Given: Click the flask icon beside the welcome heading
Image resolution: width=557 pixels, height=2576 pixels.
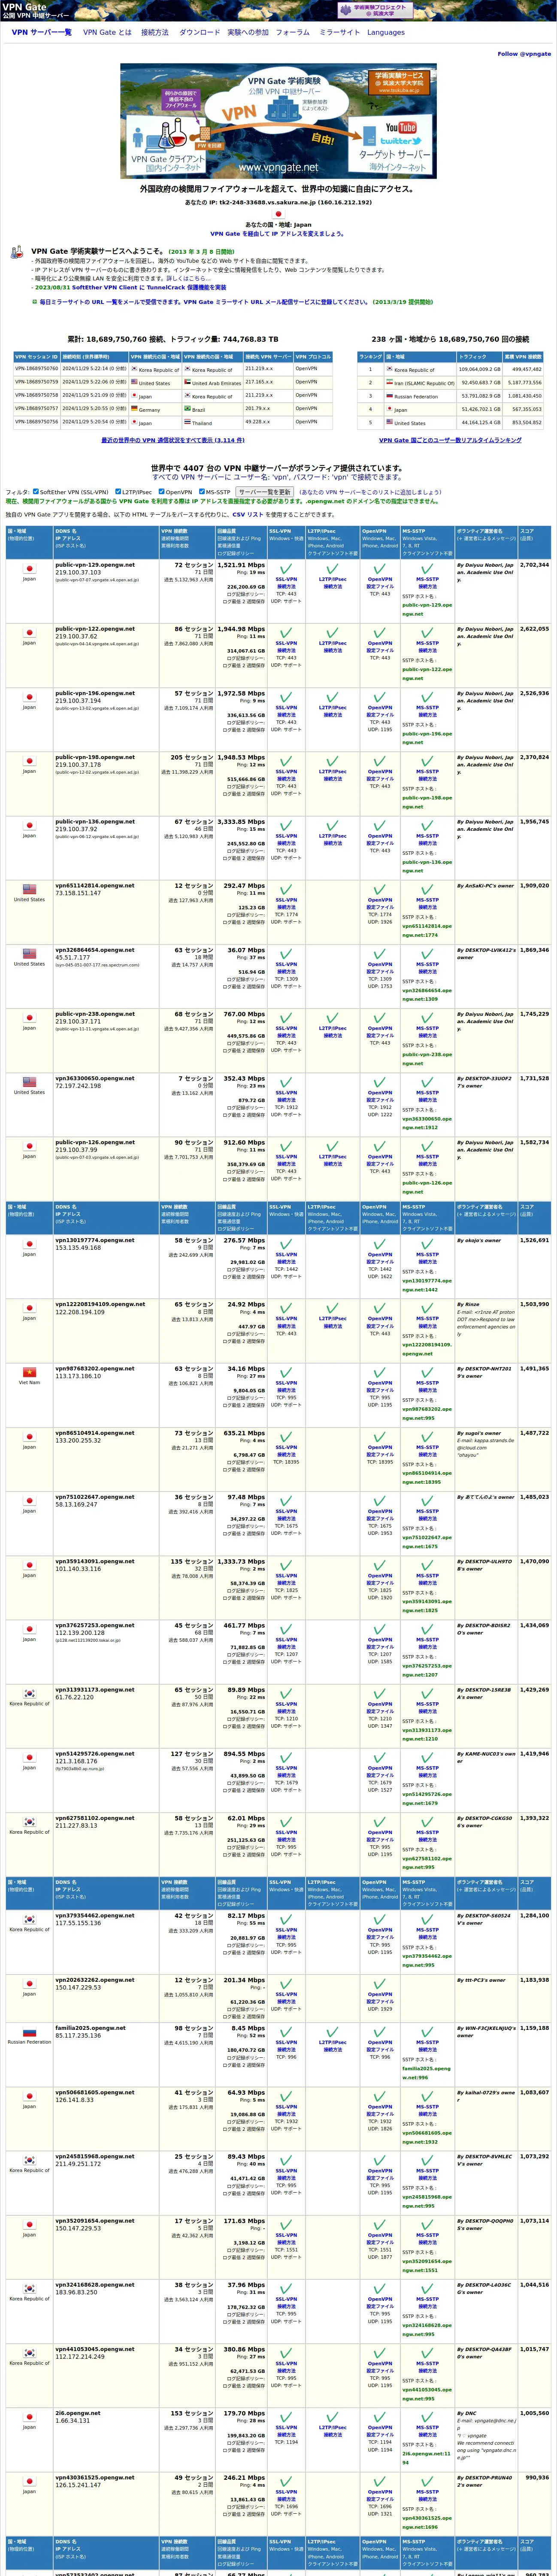Looking at the screenshot, I should 17,253.
